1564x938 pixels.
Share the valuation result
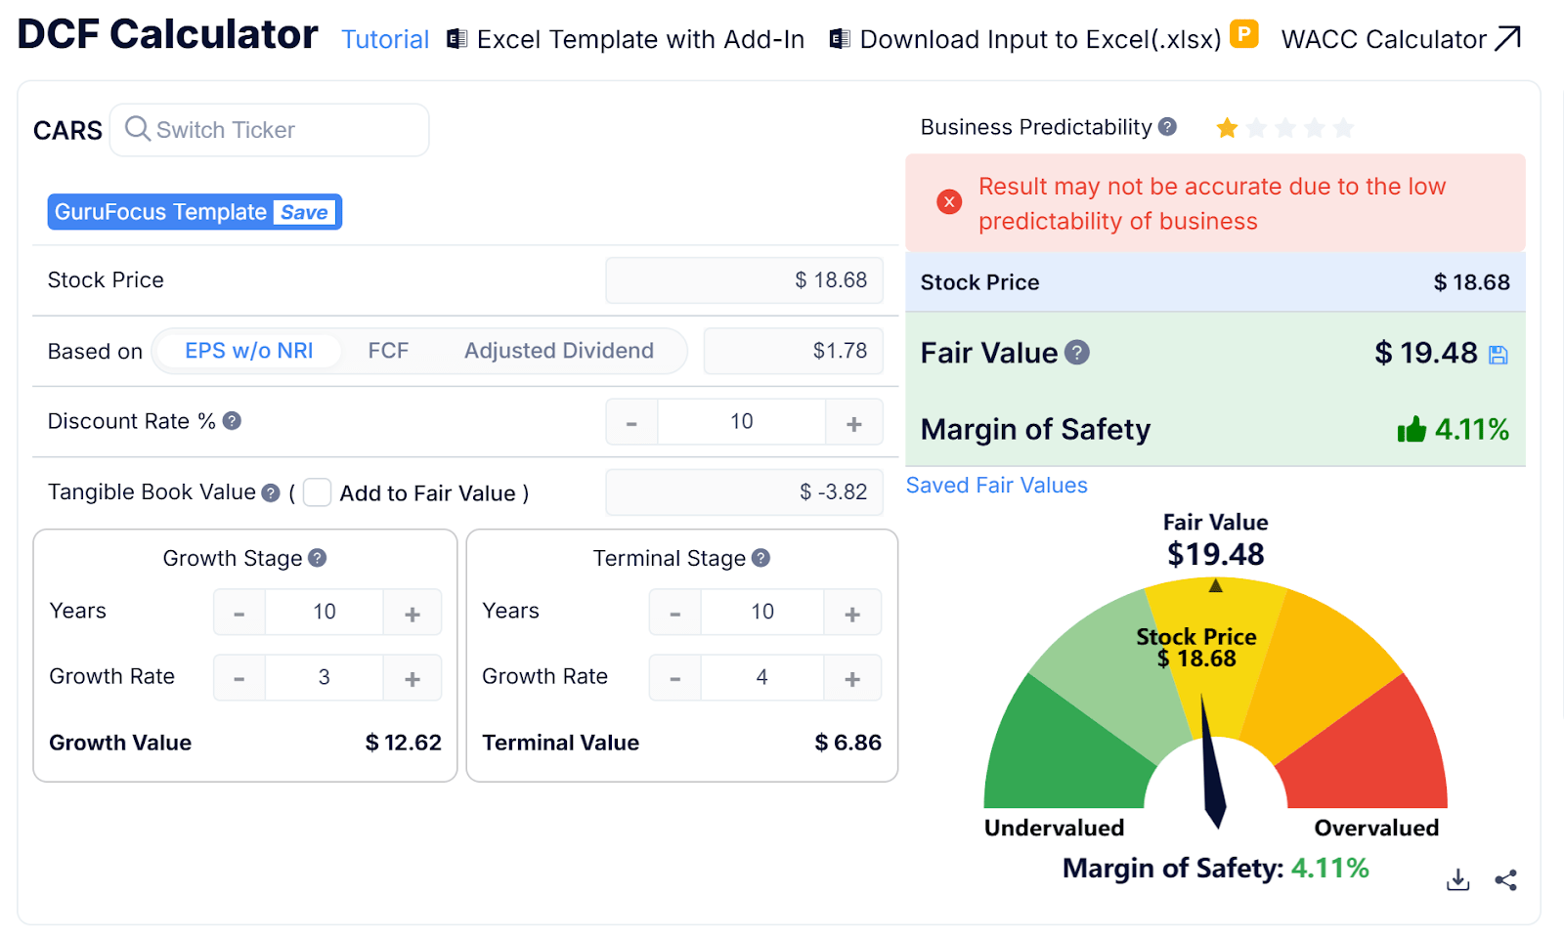pyautogui.click(x=1505, y=878)
